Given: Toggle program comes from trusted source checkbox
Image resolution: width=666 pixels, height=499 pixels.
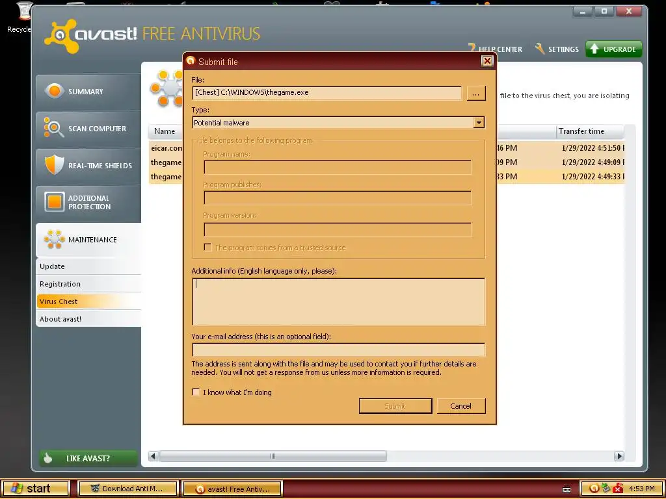Looking at the screenshot, I should tap(207, 248).
